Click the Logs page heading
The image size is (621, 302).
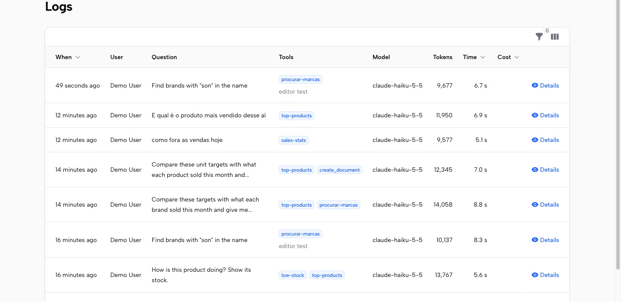pos(59,7)
